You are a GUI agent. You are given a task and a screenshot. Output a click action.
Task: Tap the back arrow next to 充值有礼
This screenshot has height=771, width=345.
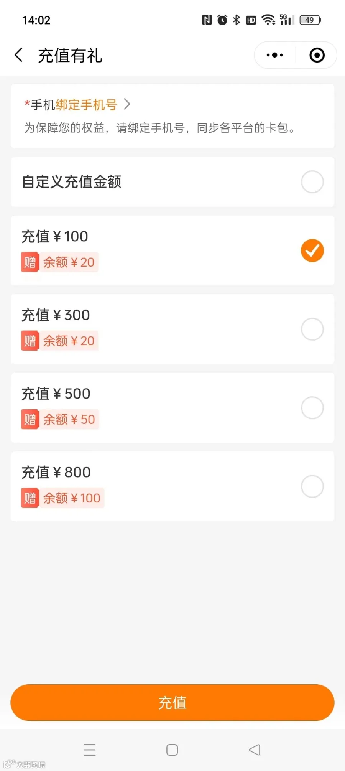tap(18, 55)
